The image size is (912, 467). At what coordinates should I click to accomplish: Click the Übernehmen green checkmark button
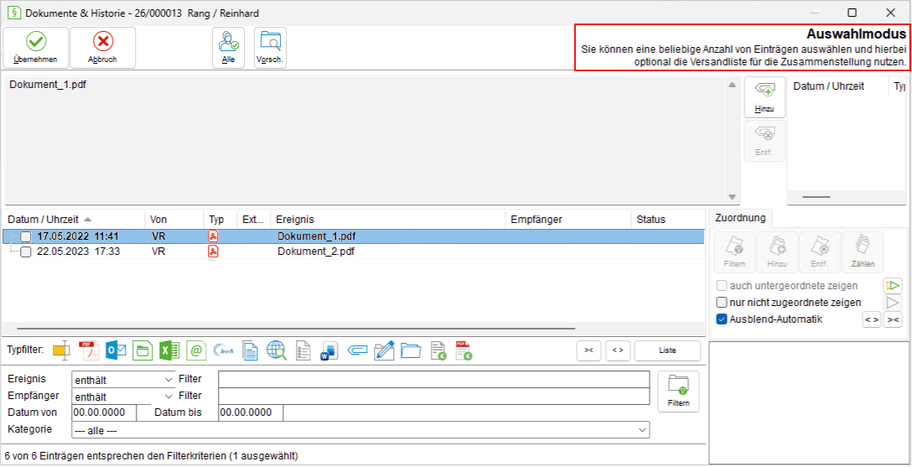point(35,48)
